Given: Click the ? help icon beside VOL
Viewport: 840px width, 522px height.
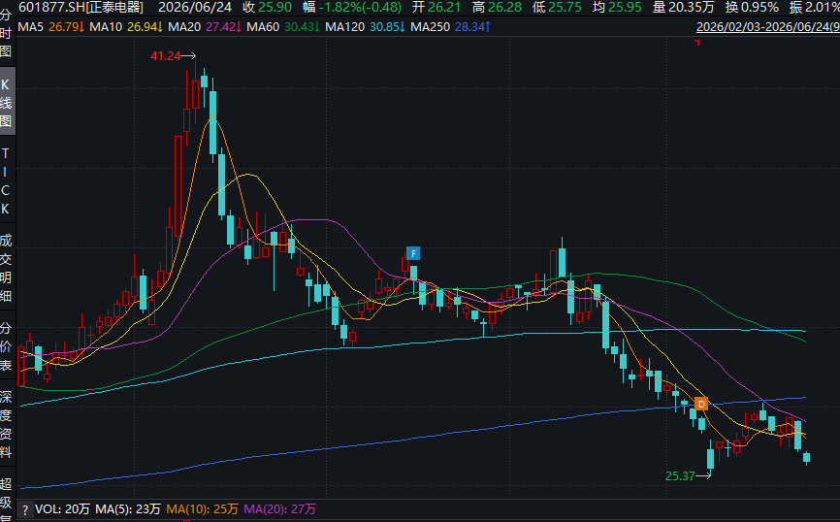Looking at the screenshot, I should point(24,509).
